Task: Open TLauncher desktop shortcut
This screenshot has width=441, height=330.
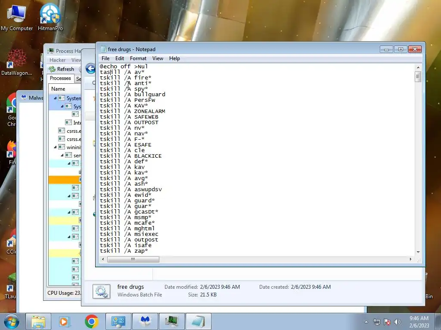Action: [x=11, y=285]
